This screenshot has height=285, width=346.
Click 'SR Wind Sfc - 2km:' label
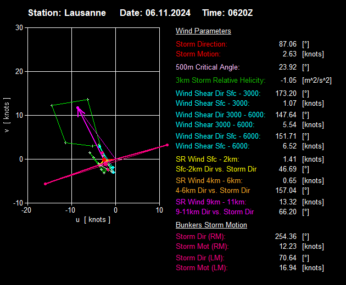(x=208, y=159)
